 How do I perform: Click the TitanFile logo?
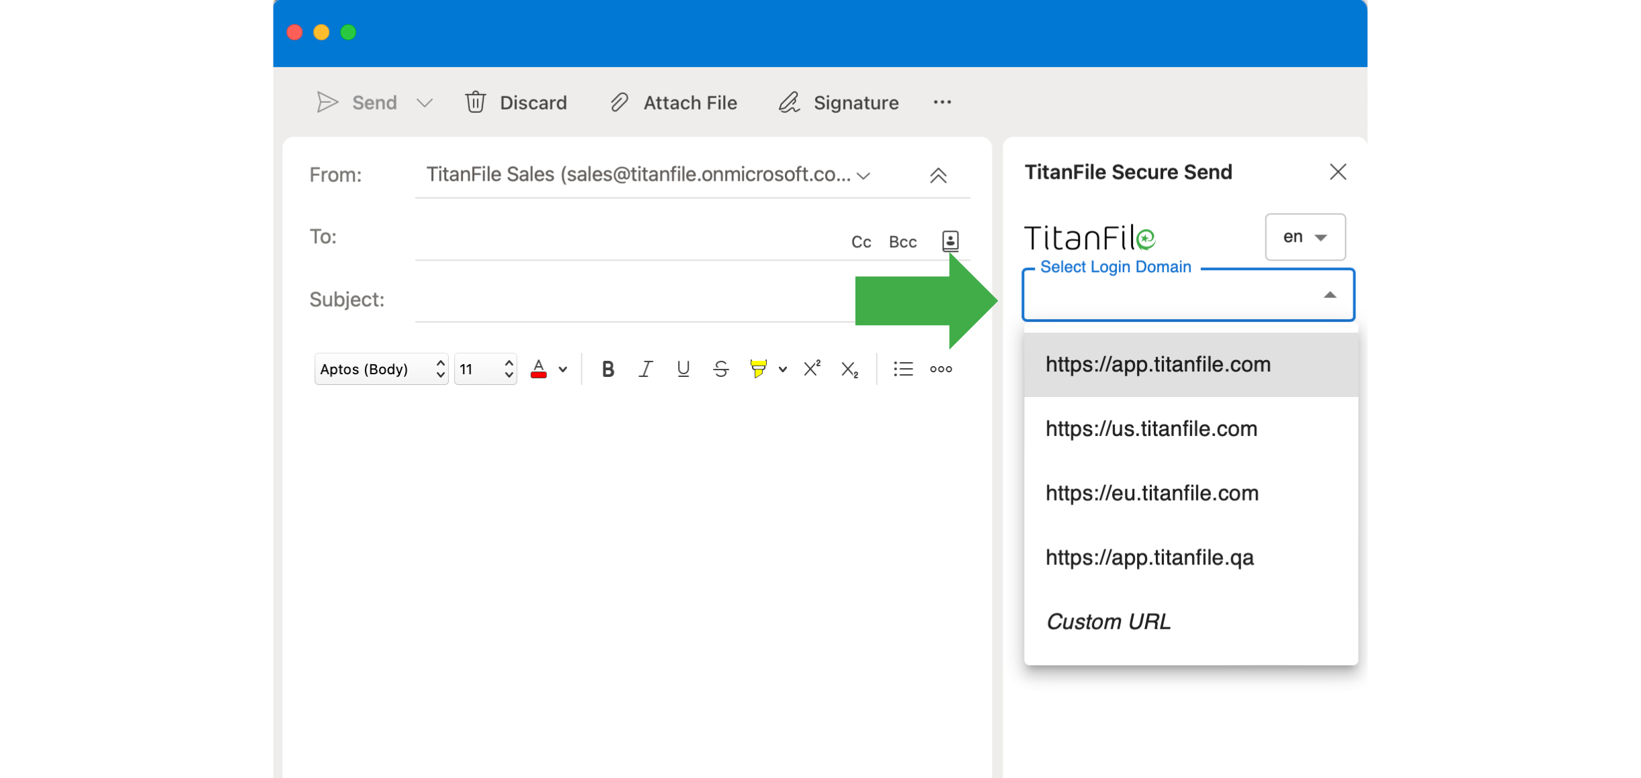click(x=1090, y=238)
